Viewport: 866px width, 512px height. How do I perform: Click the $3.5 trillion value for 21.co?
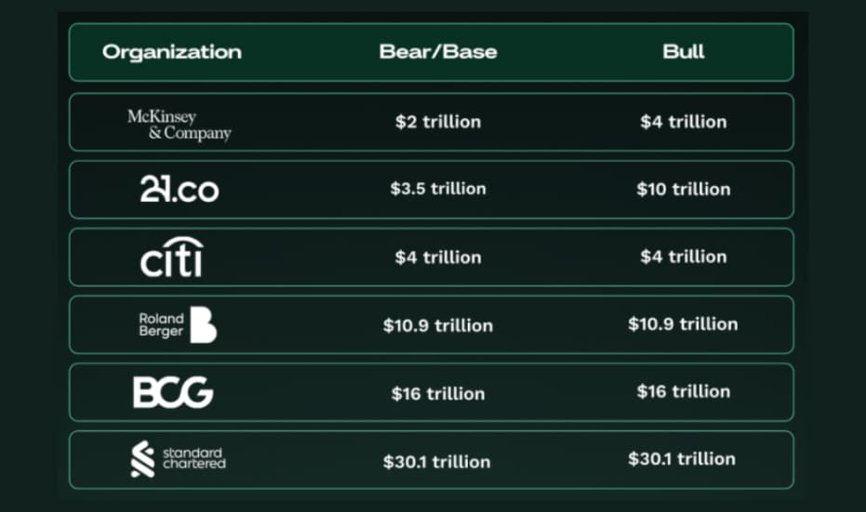coord(437,189)
